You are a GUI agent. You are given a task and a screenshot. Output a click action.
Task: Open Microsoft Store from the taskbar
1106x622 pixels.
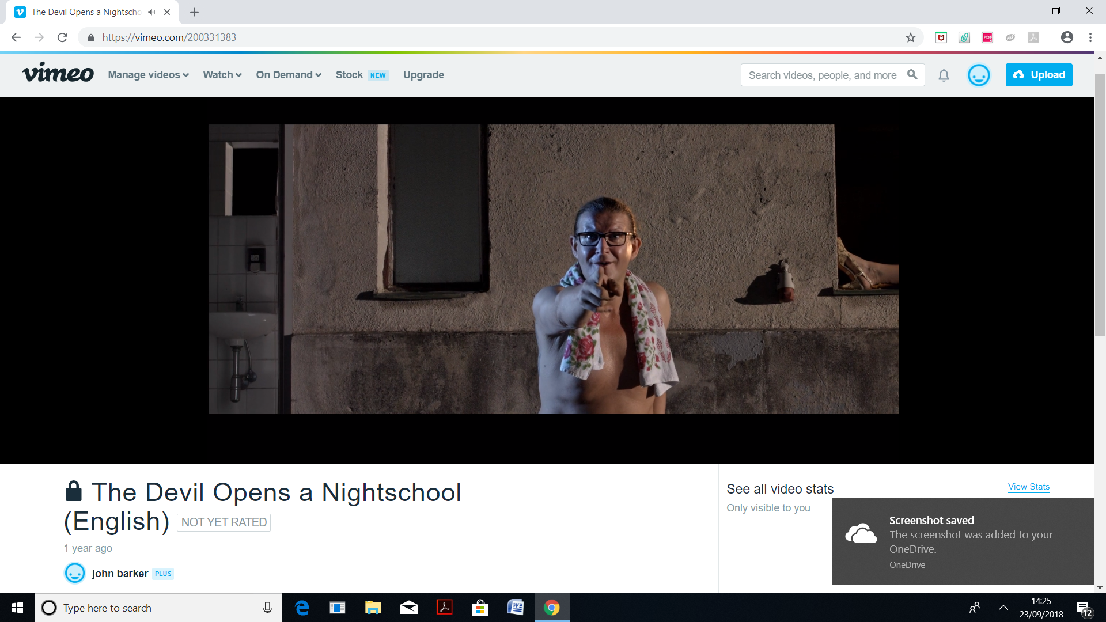480,608
